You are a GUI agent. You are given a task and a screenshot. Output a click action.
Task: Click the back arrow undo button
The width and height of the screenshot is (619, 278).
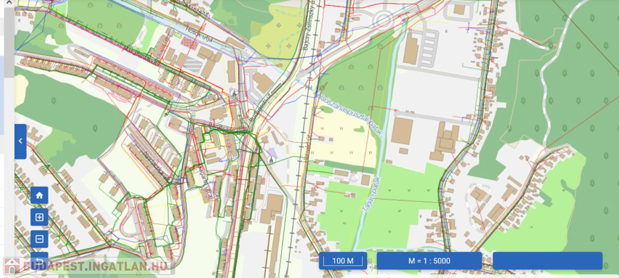[39, 260]
